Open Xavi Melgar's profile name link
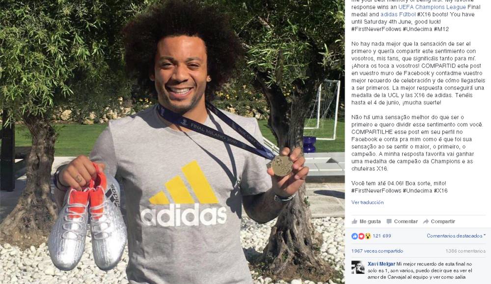Image resolution: width=491 pixels, height=284 pixels. pyautogui.click(x=381, y=264)
